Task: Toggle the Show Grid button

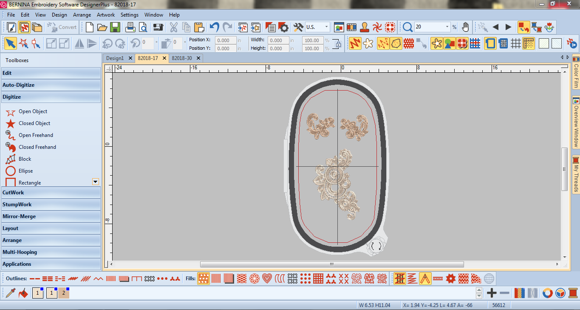Action: (x=516, y=43)
